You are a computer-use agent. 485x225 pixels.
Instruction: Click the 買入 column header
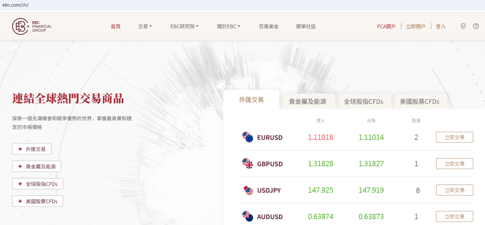pos(321,120)
